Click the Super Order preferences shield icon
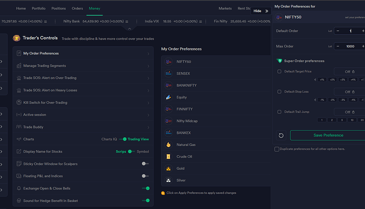The image size is (365, 209). (279, 61)
